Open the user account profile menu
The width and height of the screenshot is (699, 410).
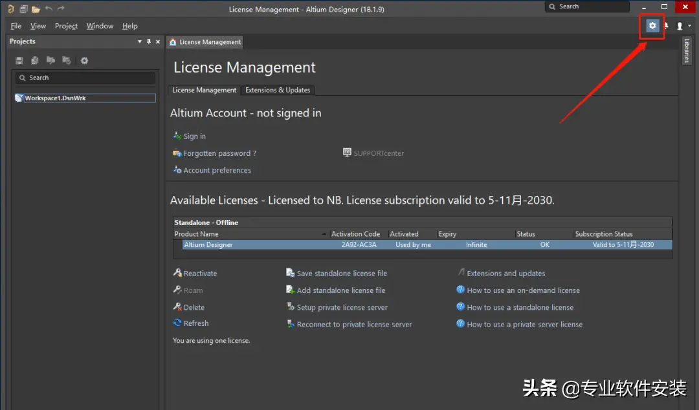[680, 26]
